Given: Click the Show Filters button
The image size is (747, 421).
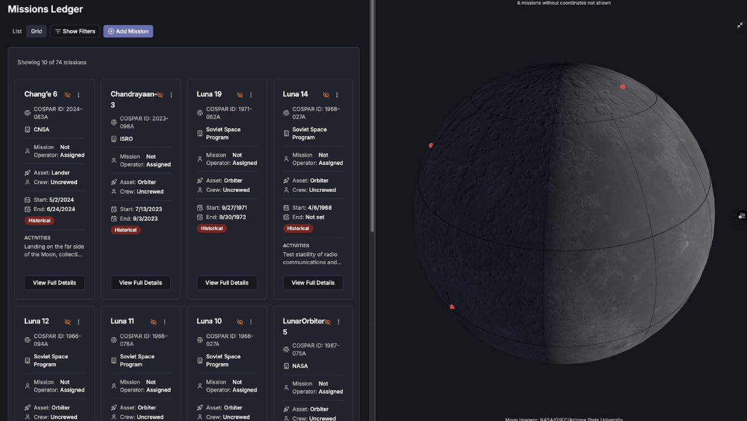Looking at the screenshot, I should pyautogui.click(x=75, y=31).
